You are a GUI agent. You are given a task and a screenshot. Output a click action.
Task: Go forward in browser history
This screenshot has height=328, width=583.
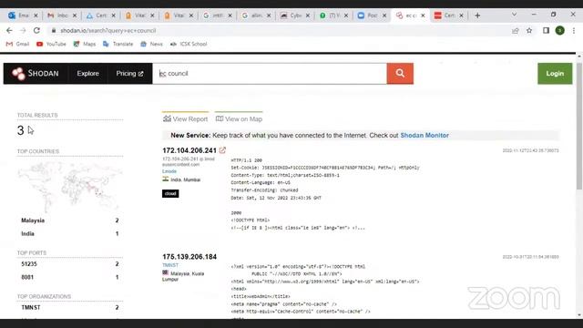pos(23,30)
